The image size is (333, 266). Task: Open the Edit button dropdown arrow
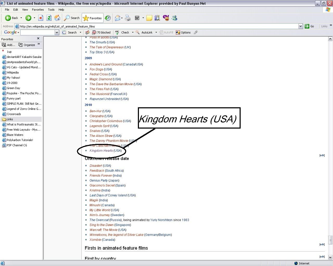click(143, 18)
